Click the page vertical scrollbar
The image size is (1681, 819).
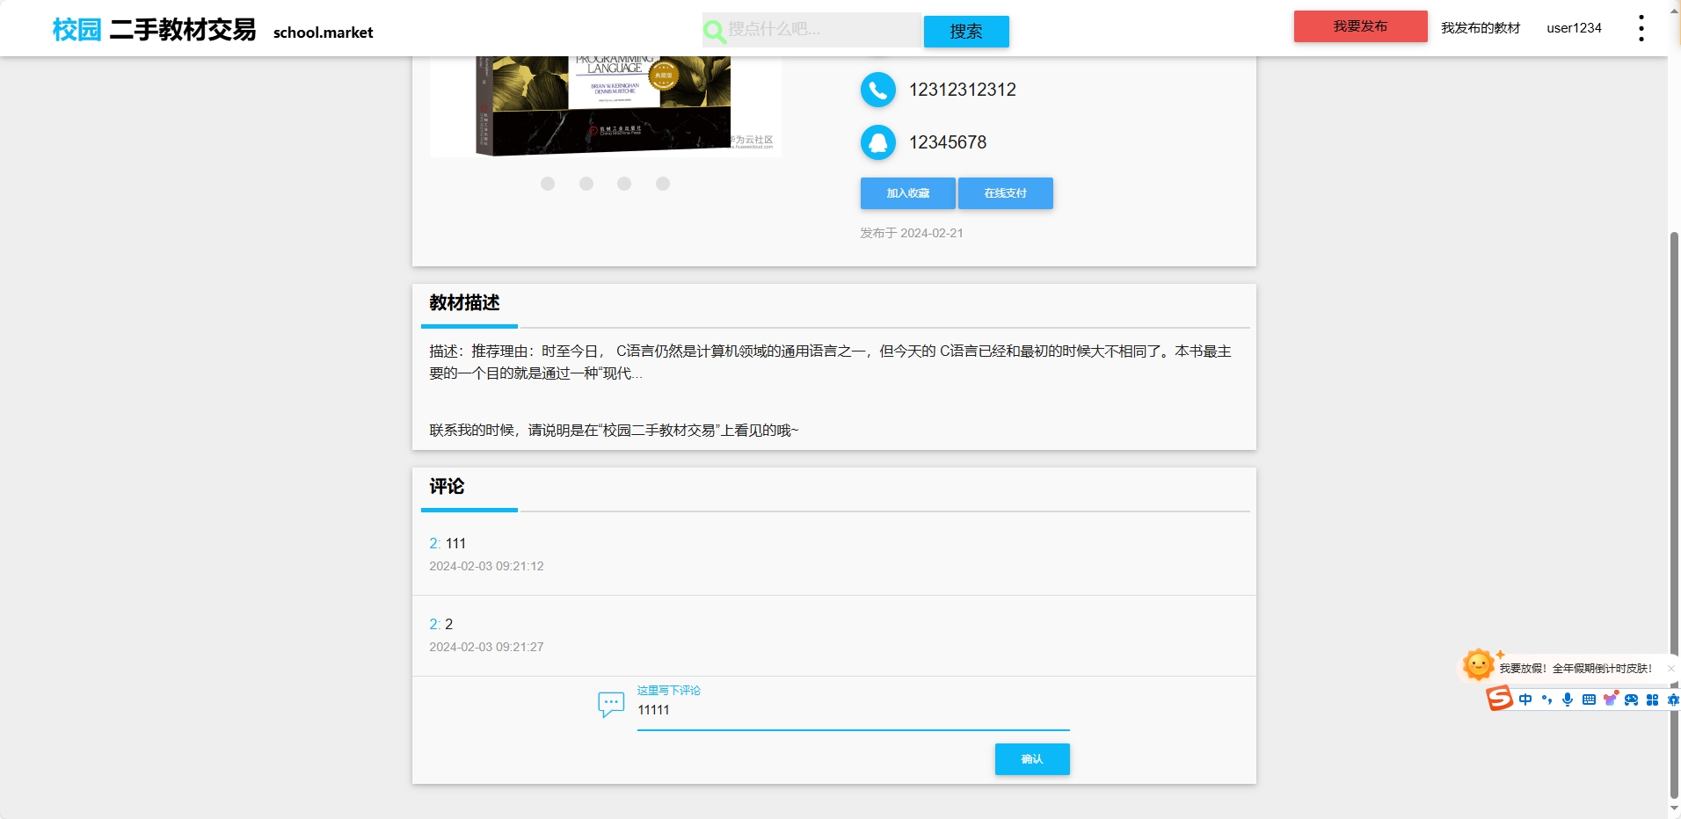coord(1674,514)
